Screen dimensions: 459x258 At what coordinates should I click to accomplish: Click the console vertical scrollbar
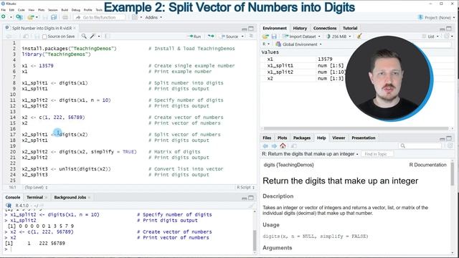click(x=255, y=241)
